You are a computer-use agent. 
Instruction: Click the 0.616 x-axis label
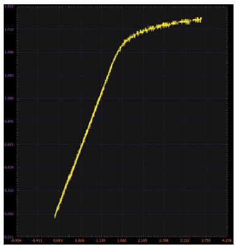[x=80, y=241]
